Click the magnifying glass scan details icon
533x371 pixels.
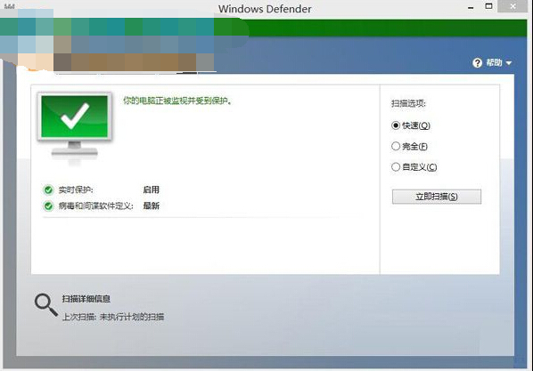45,304
